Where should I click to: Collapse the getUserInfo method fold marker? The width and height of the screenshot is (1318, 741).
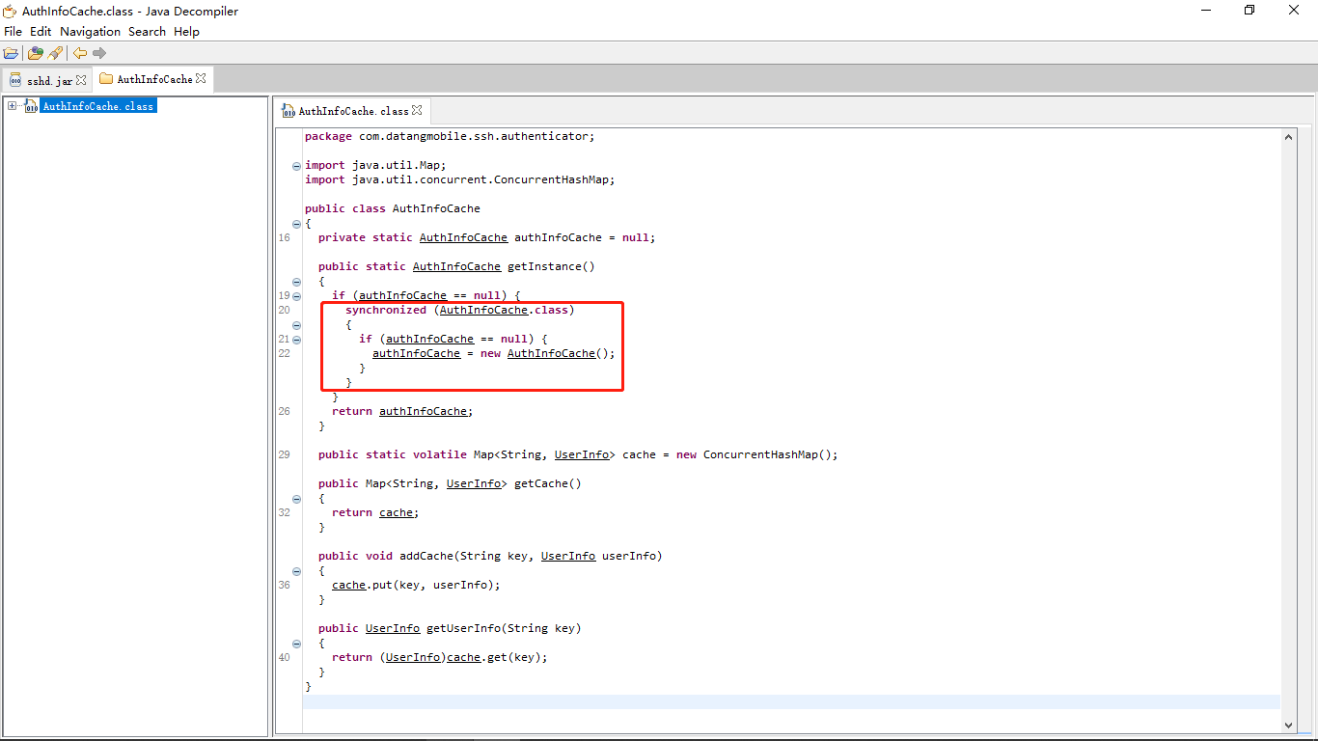pos(295,643)
